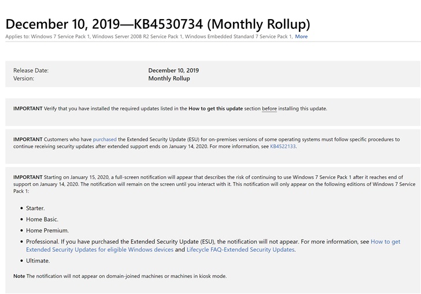Click the Starter bullet item

pos(35,209)
